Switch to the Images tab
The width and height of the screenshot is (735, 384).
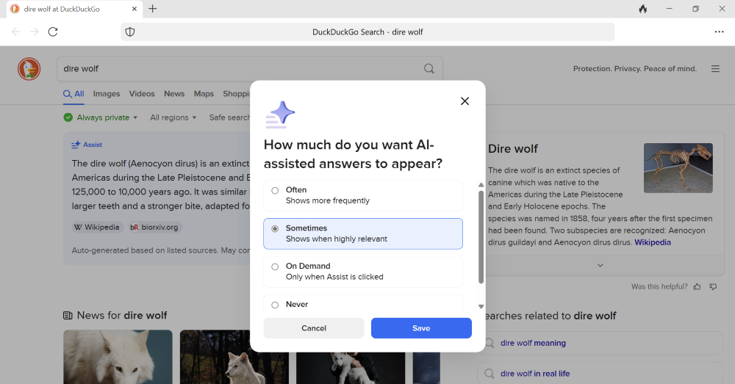[107, 94]
